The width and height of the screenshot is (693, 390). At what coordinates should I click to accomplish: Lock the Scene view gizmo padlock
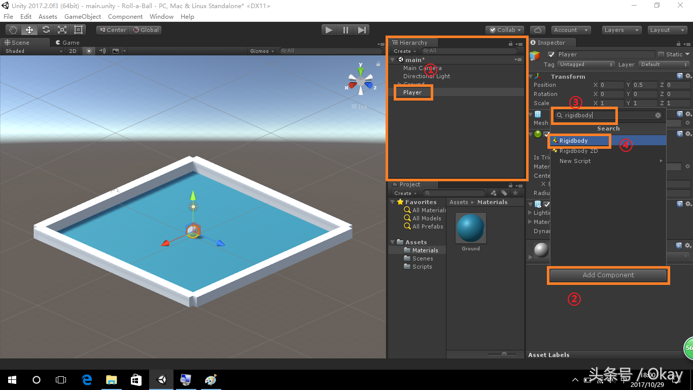pos(378,64)
